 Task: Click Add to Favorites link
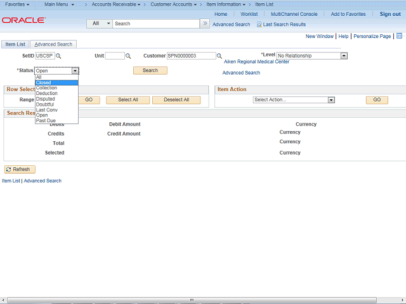(348, 14)
